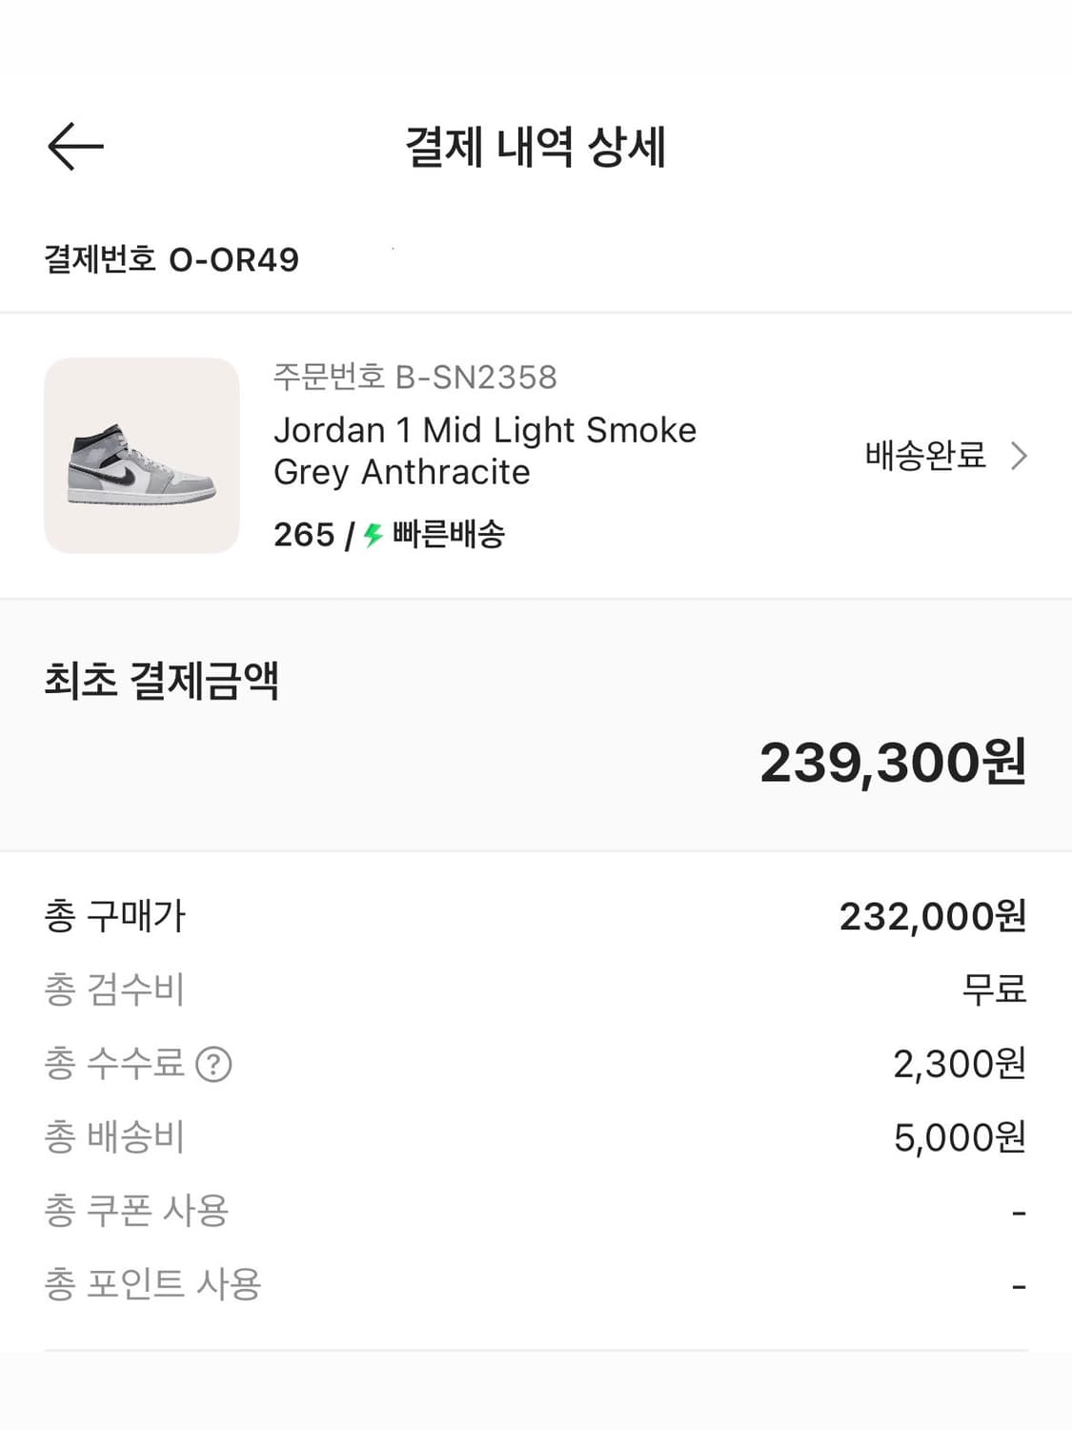Click the order number B-SN2358

415,378
